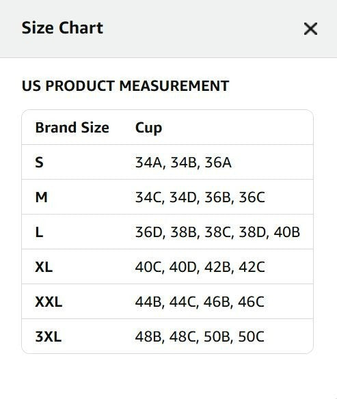The image size is (337, 399).
Task: Click the 44B, 44C, 46B, 46C cell
Action: [200, 302]
